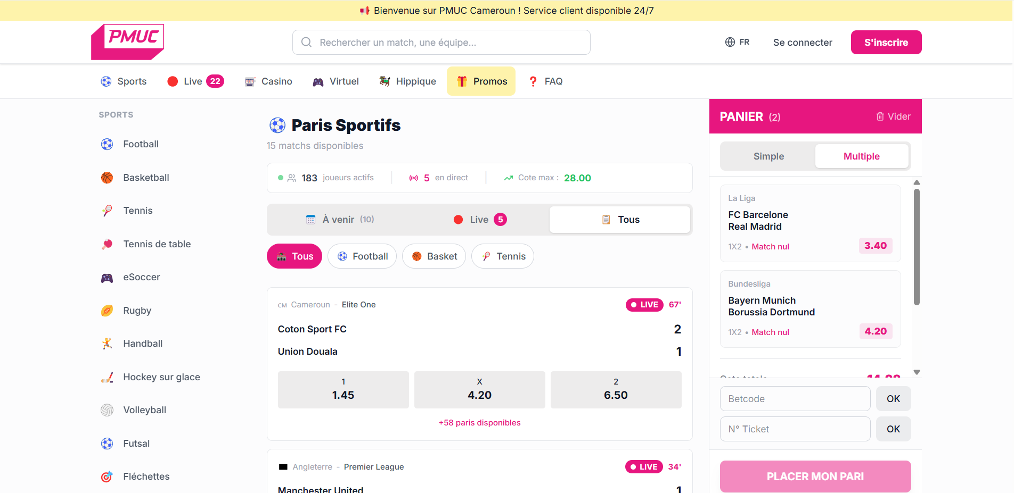Click the Se connecter link

point(803,43)
